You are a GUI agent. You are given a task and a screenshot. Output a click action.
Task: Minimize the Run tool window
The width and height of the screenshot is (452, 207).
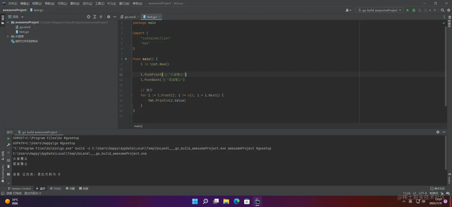coord(444,132)
